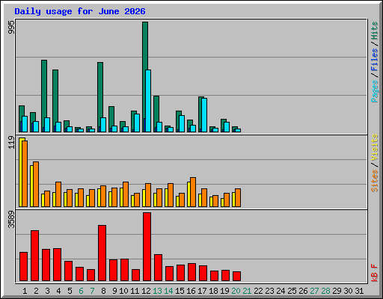Viewport: 383px width, 299px height.
Task: Click green weekend day label 13
Action: [x=157, y=291]
